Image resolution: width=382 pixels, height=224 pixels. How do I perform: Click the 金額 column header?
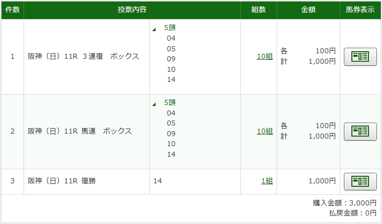[308, 10]
